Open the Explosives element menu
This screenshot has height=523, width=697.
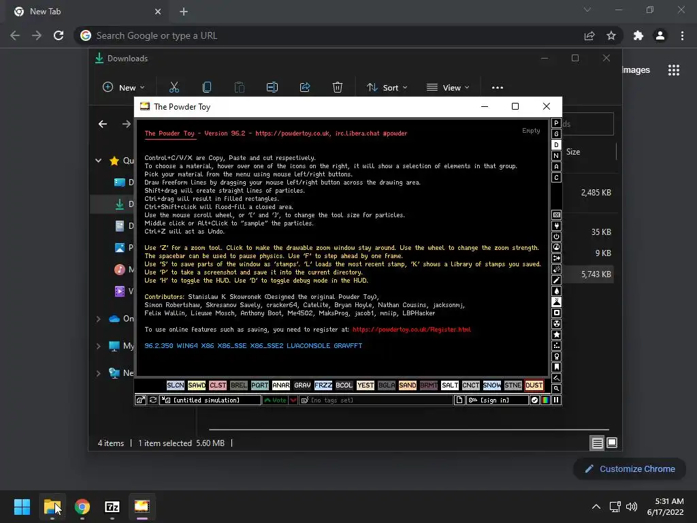[x=556, y=269]
